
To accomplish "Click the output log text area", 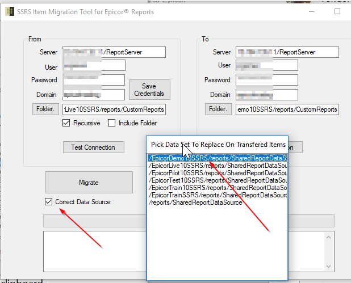I will [x=94, y=251].
